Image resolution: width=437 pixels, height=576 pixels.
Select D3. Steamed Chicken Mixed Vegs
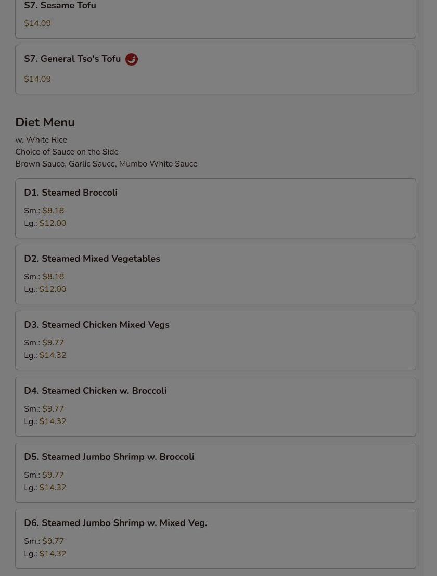[215, 340]
